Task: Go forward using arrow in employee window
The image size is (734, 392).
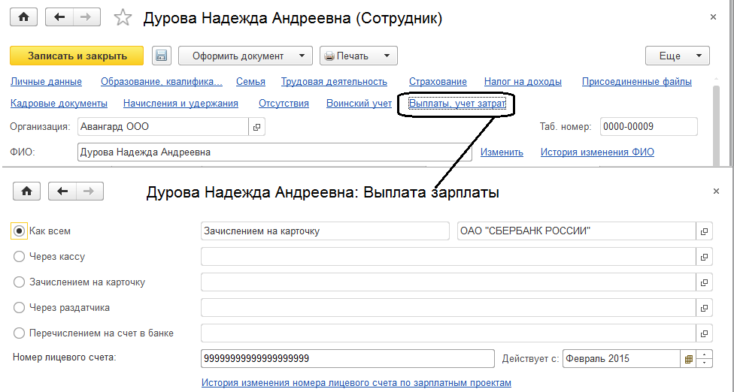Action: pos(86,17)
